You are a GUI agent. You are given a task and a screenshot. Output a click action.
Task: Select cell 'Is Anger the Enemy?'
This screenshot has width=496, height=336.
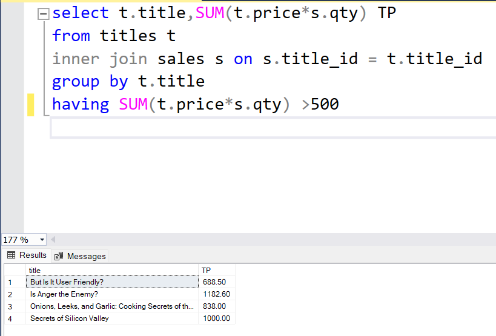(112, 294)
